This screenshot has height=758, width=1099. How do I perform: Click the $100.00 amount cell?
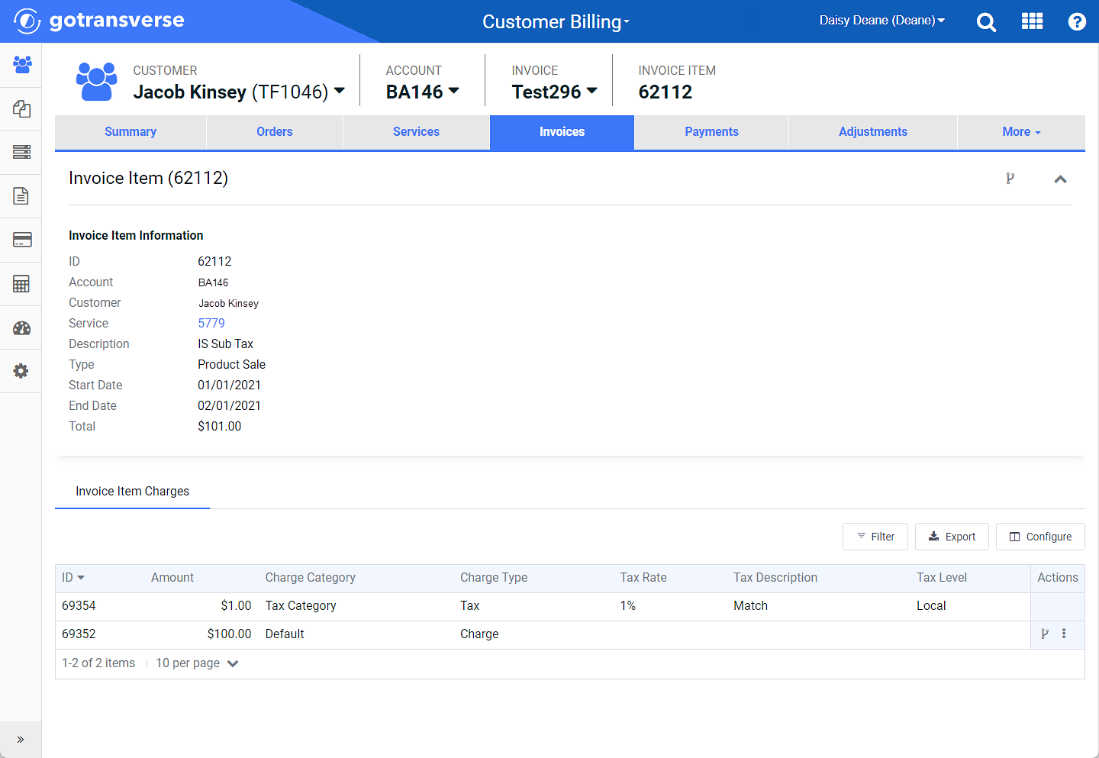(229, 634)
